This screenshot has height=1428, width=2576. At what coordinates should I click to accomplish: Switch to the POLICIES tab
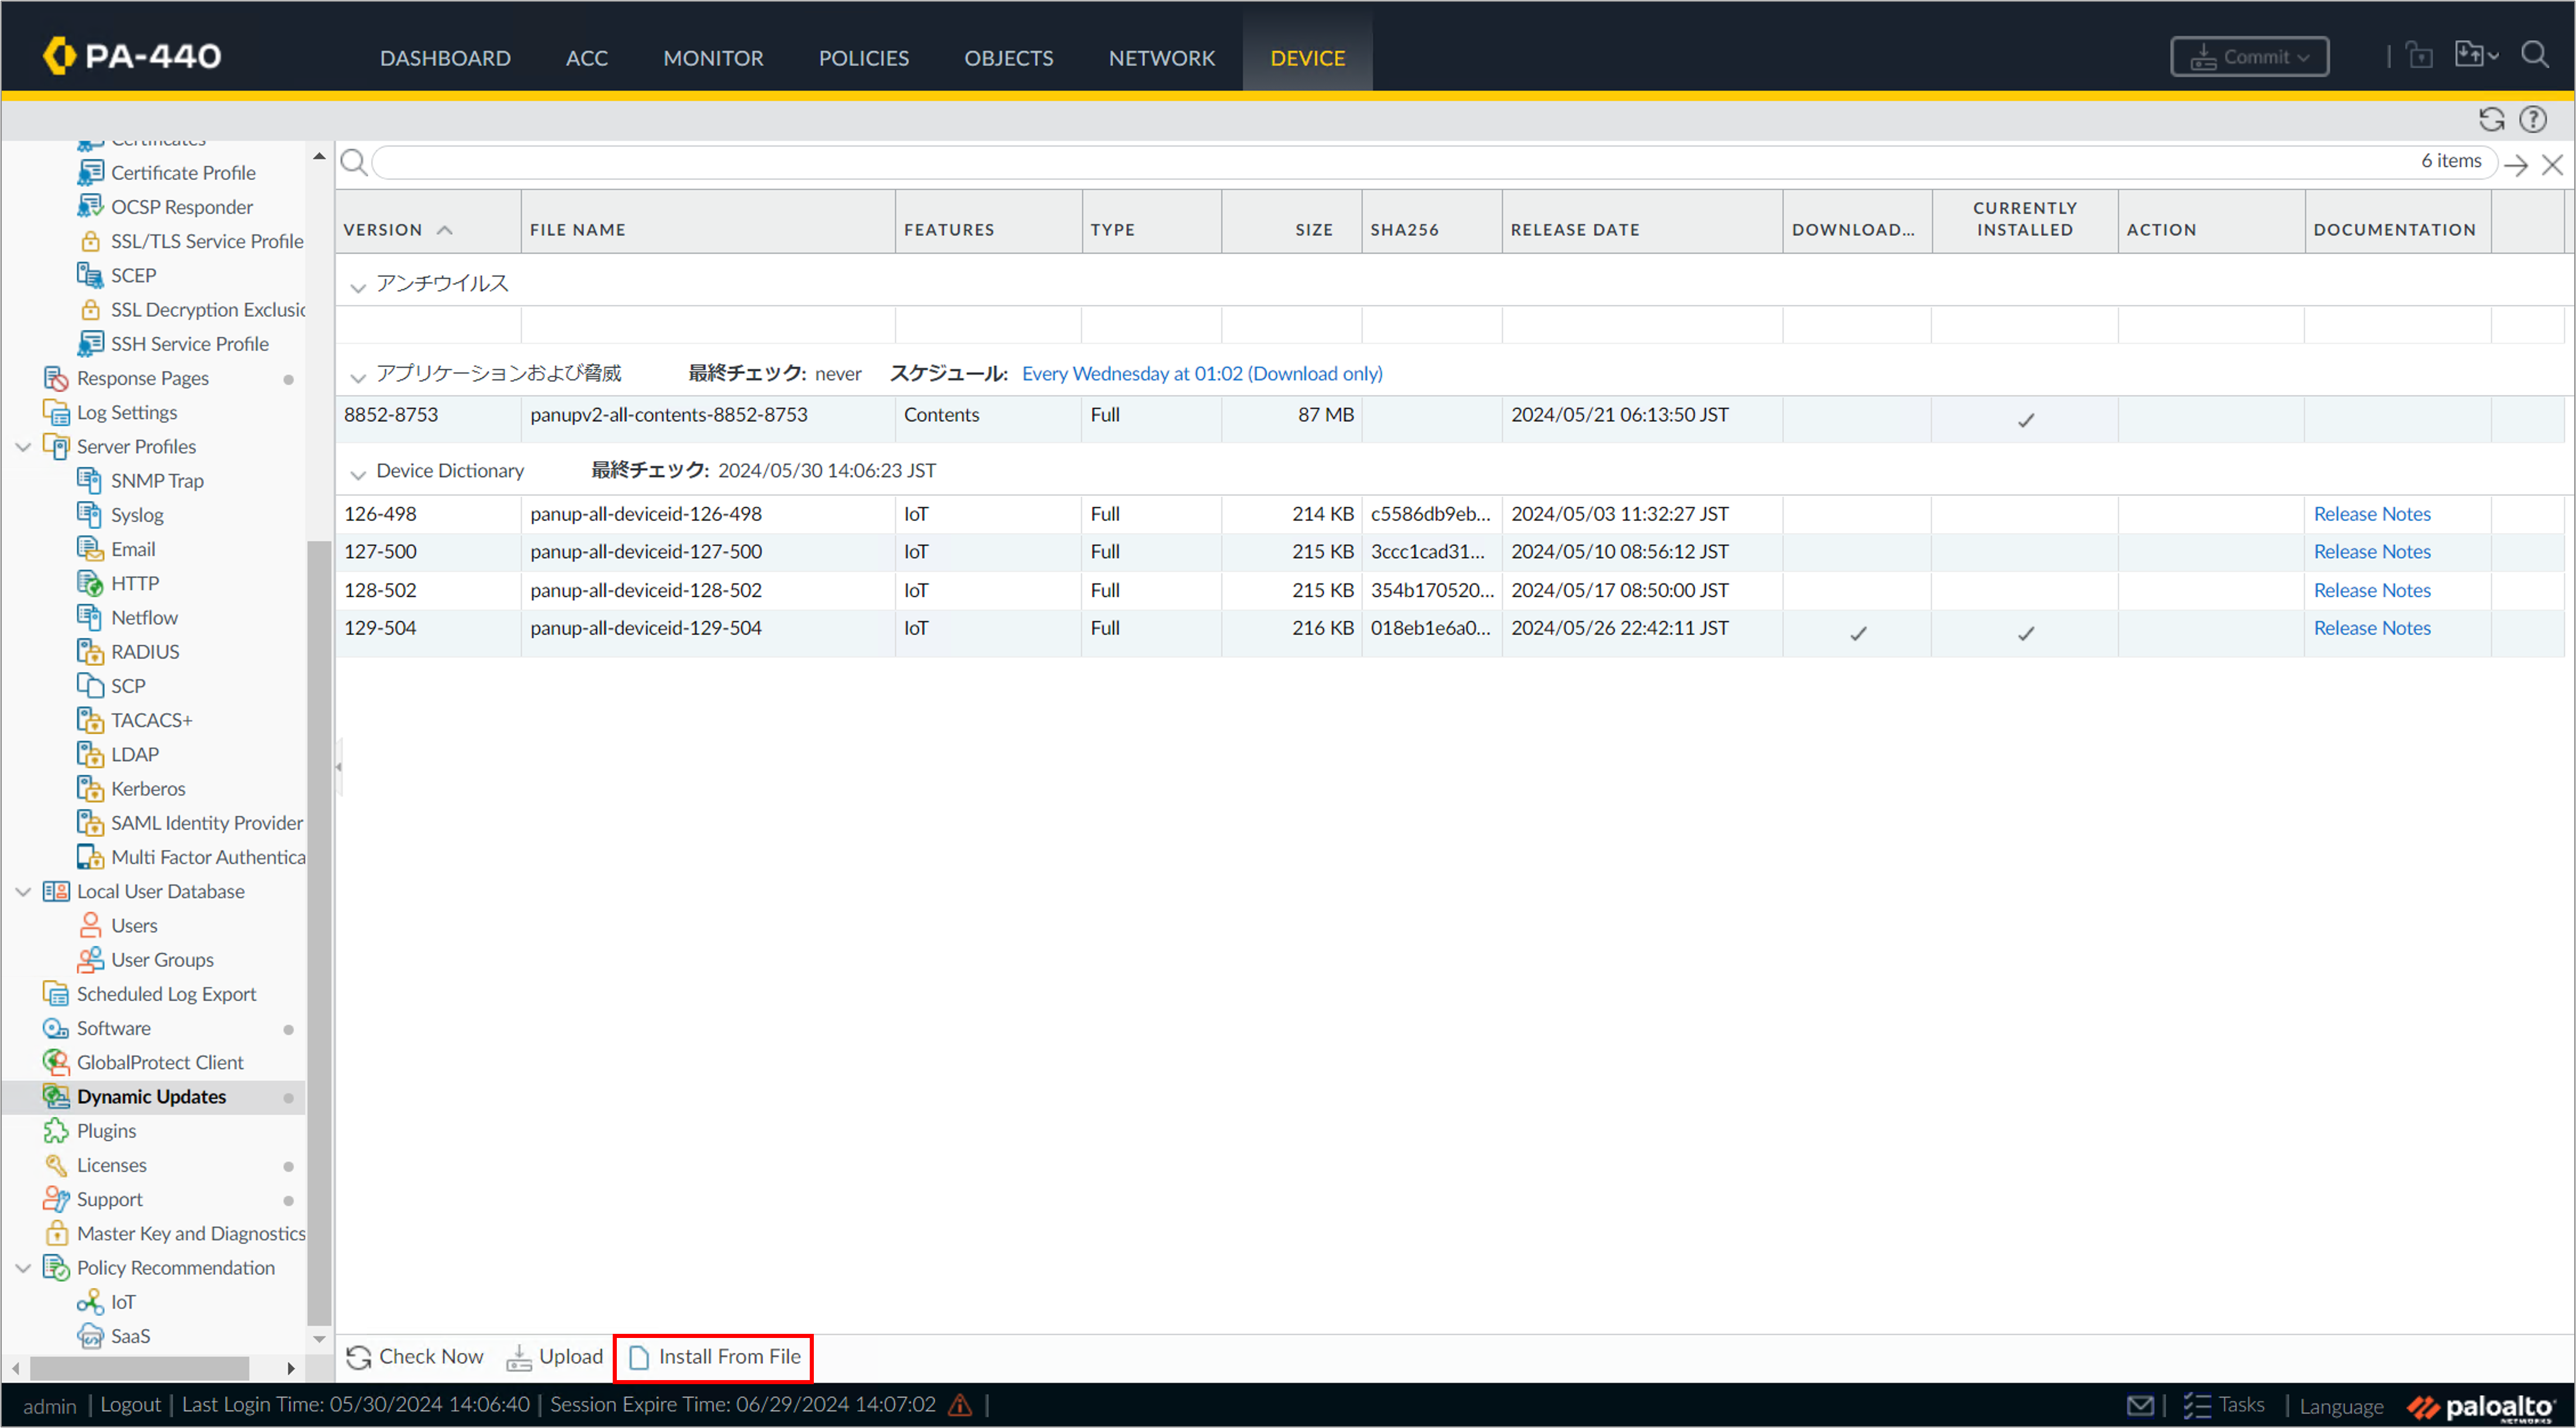point(863,58)
